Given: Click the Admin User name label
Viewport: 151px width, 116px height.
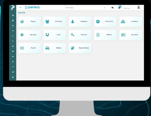Looking at the screenshot, I should click(127, 8).
